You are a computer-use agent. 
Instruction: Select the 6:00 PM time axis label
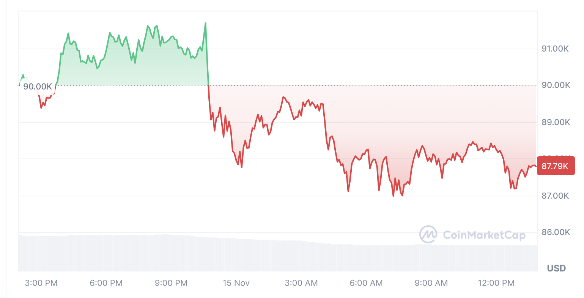point(106,283)
